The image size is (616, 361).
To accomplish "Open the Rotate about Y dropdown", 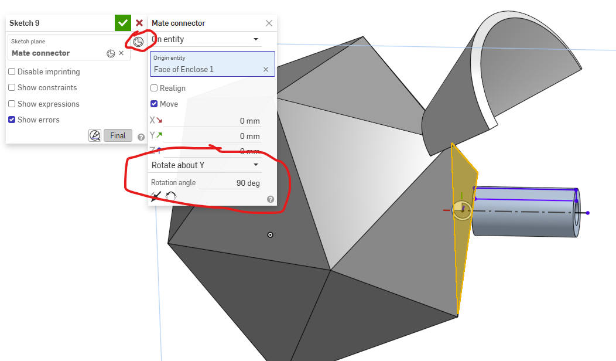I will coord(206,165).
